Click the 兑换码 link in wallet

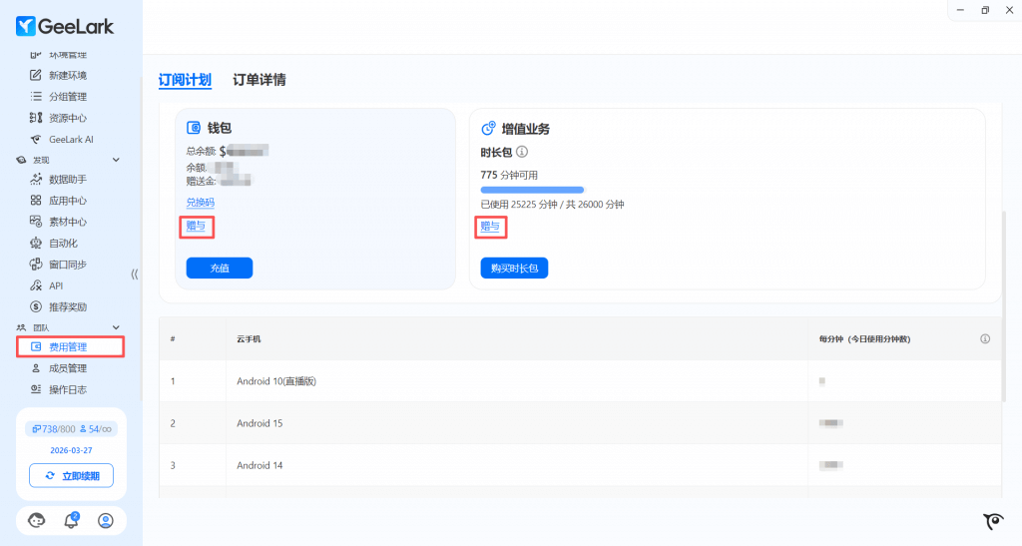pyautogui.click(x=200, y=203)
